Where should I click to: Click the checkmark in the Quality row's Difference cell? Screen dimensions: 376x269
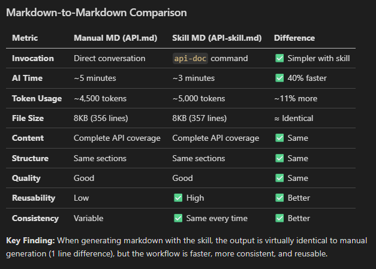[279, 178]
